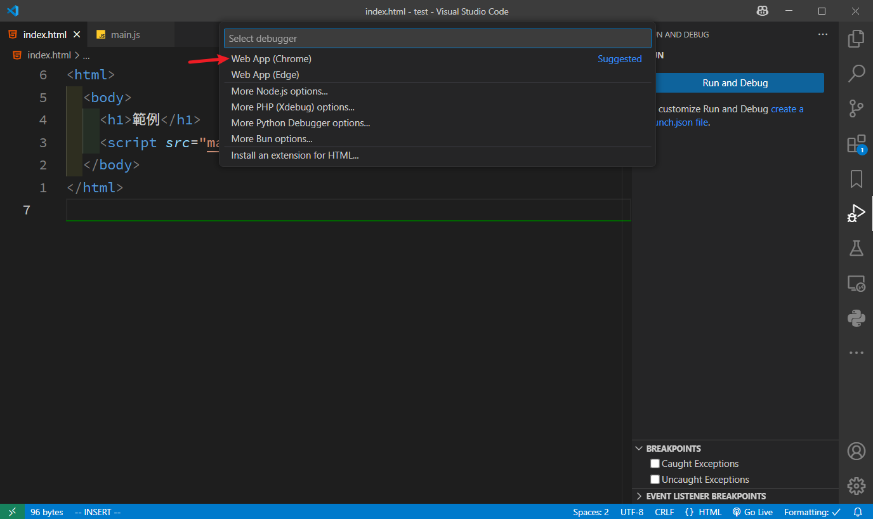
Task: Open the Accounts icon
Action: click(x=856, y=451)
